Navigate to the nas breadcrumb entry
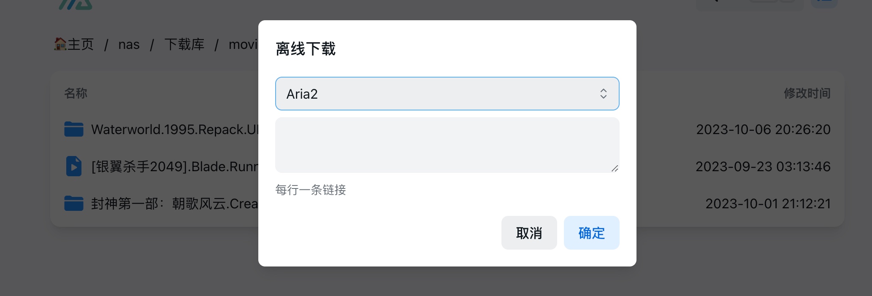 pyautogui.click(x=129, y=44)
